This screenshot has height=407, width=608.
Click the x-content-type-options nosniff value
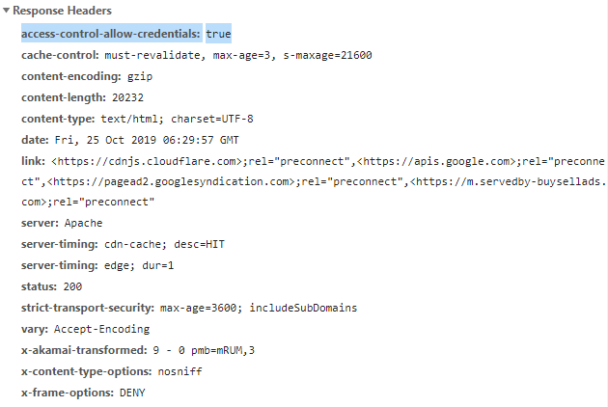point(179,371)
